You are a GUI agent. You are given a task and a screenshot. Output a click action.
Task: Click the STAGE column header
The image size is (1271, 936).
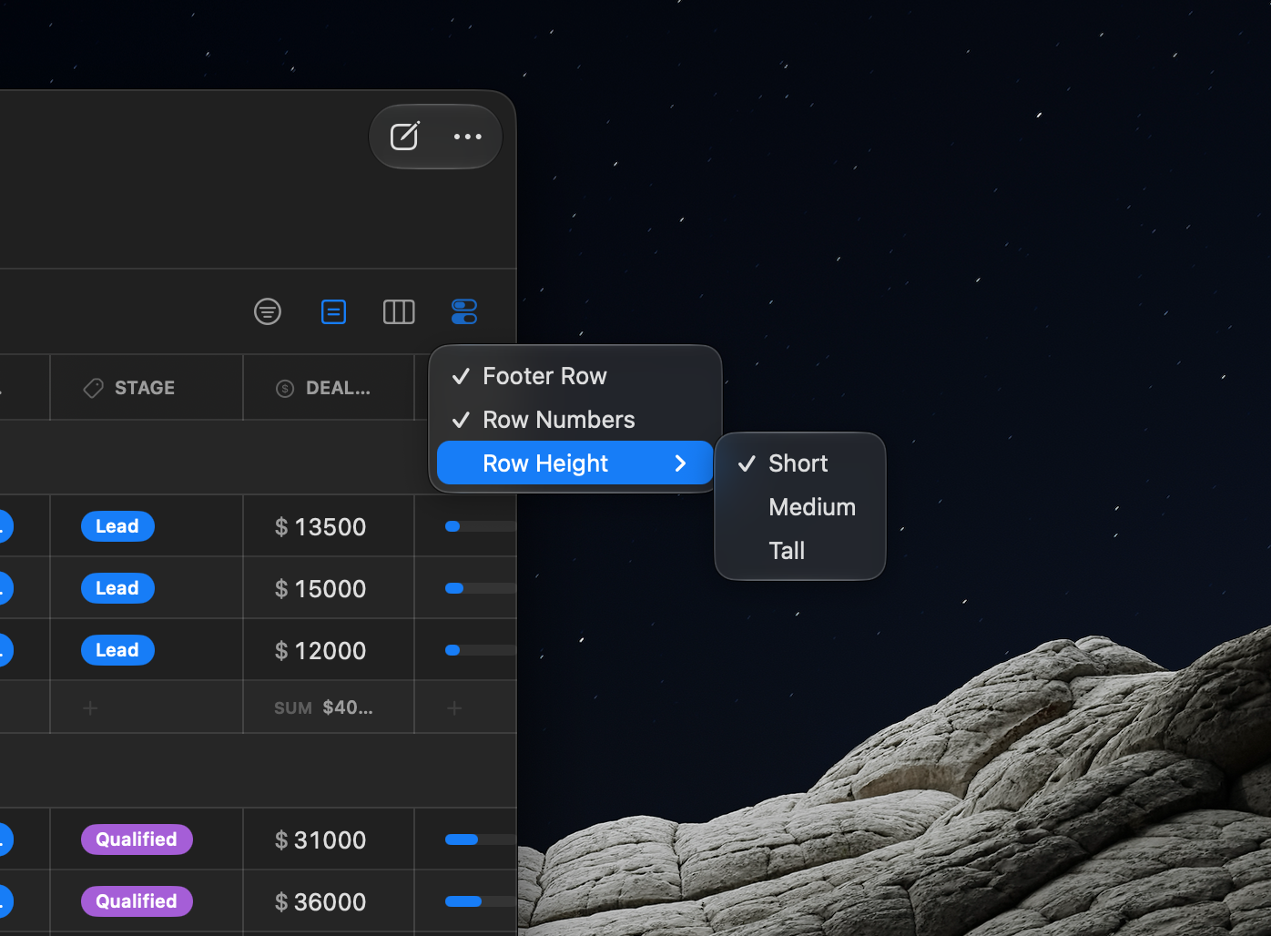click(x=147, y=388)
